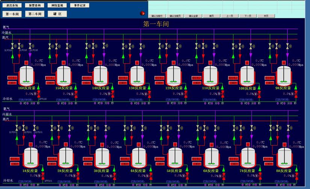Select the 2#反应釜 reactor vessel

(x=66, y=158)
